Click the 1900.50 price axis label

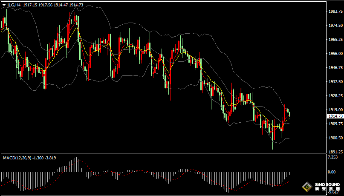tap(335, 138)
